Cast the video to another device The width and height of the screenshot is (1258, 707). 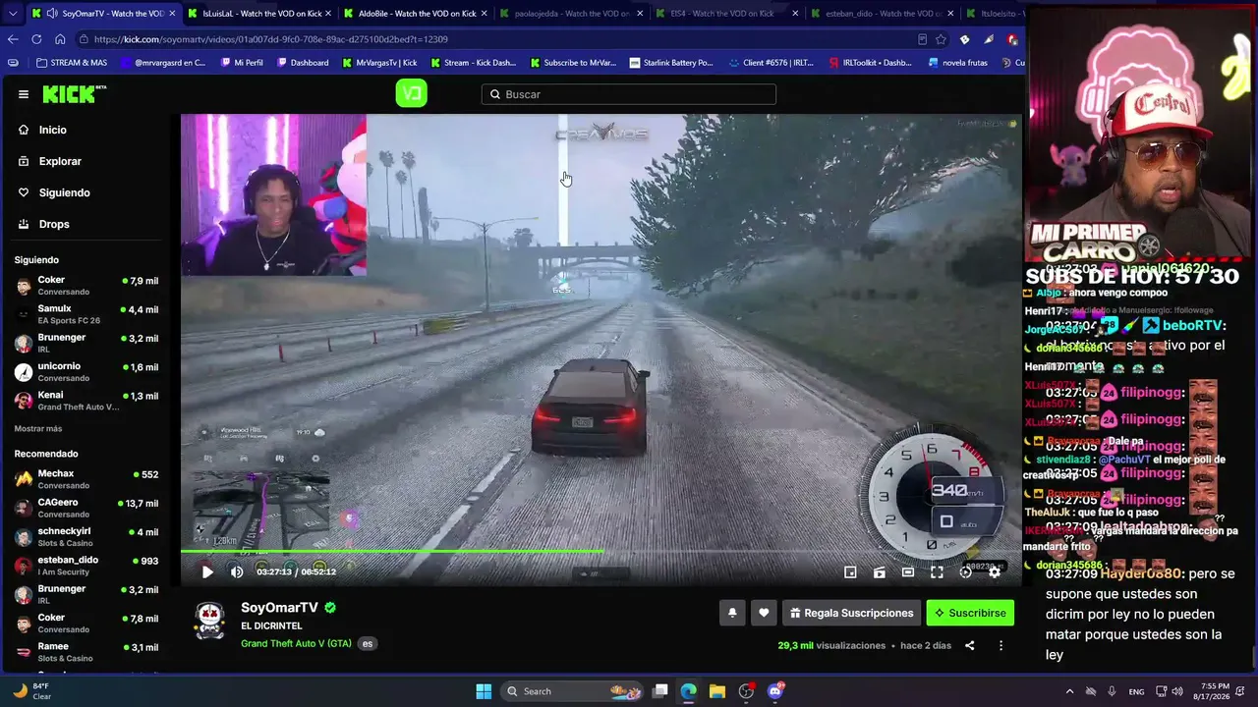tap(880, 571)
